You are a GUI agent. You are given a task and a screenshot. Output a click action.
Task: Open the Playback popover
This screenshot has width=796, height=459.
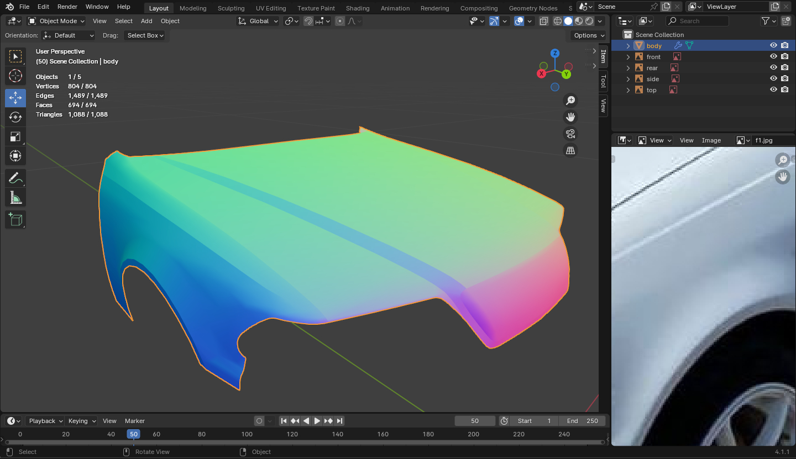pyautogui.click(x=45, y=421)
